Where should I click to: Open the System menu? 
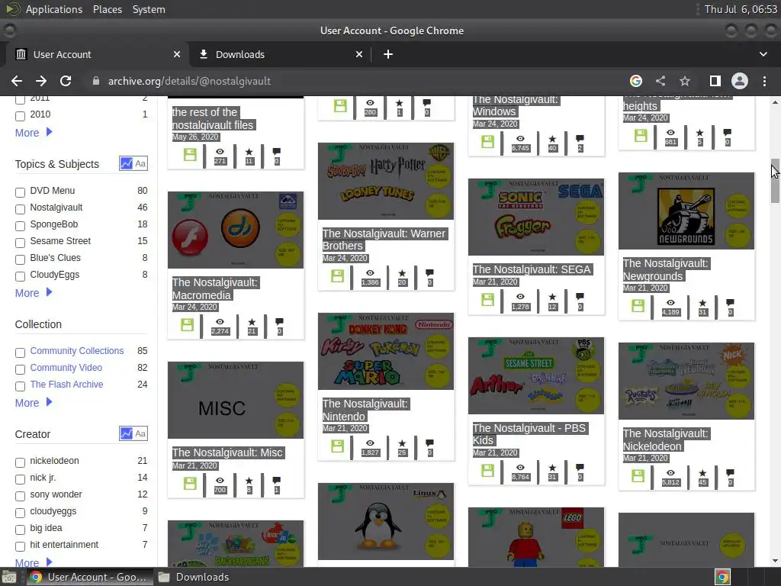click(149, 9)
